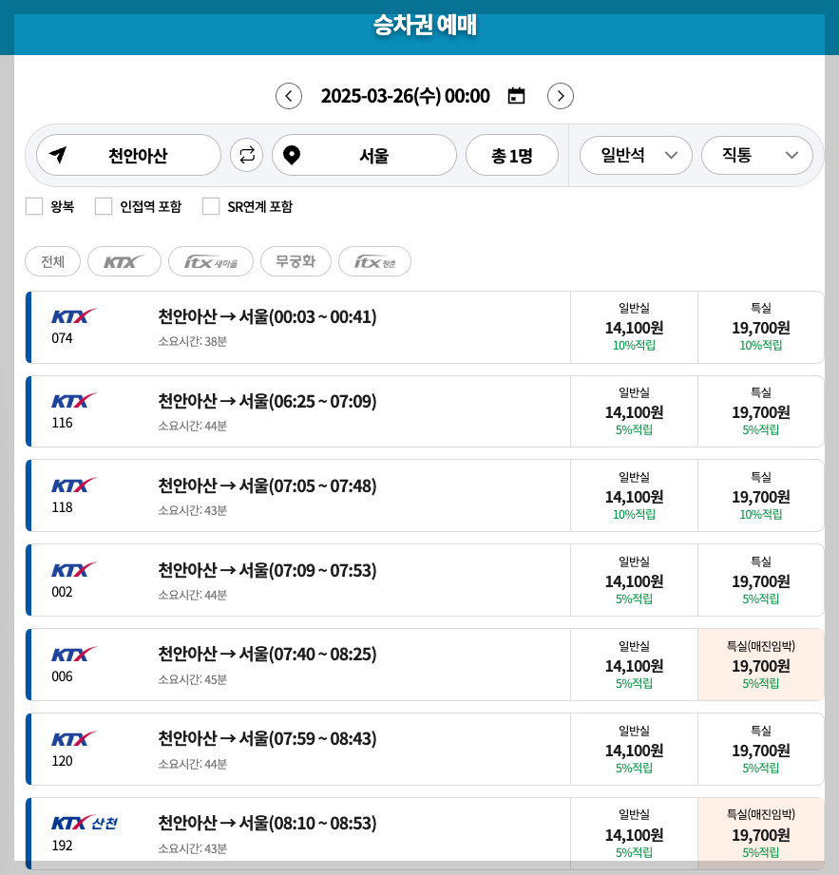The width and height of the screenshot is (839, 875).
Task: Open the calendar date picker icon
Action: point(514,96)
